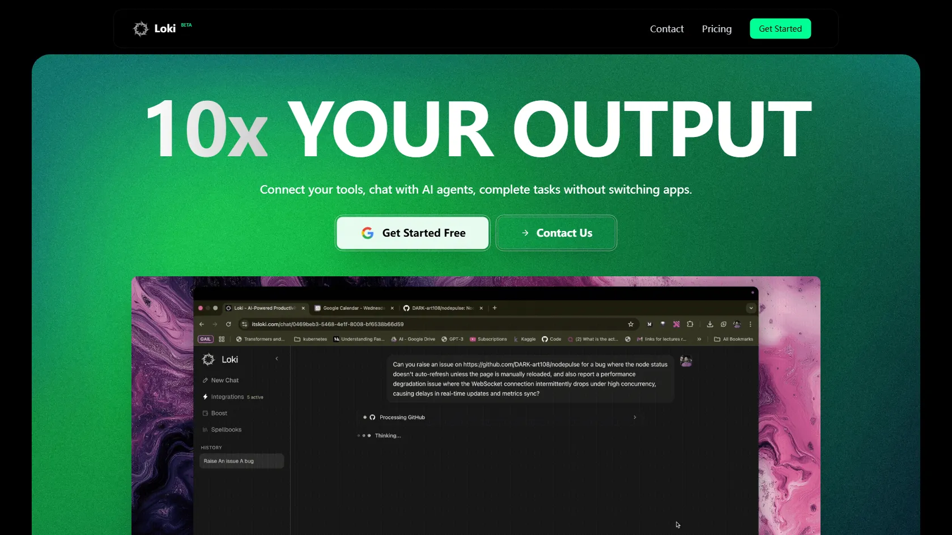Open the AI - Google Drive bookmark
The width and height of the screenshot is (952, 535).
pos(413,339)
